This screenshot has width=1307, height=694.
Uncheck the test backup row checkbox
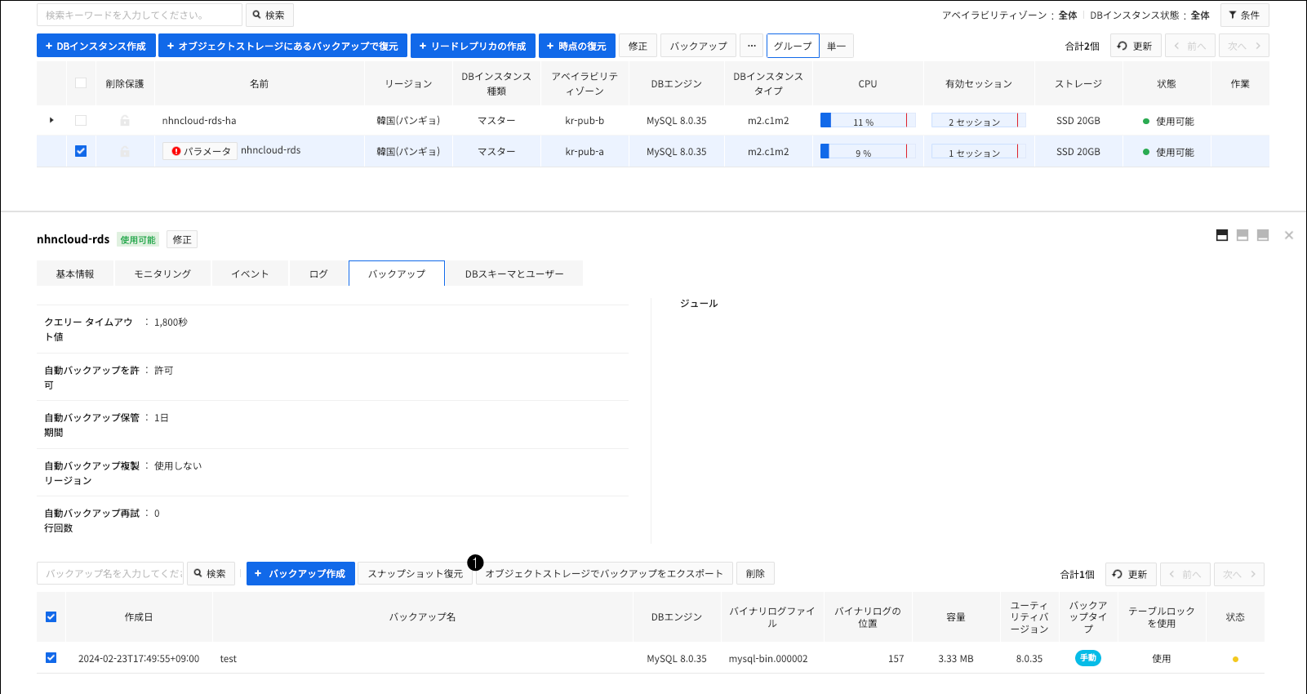pos(51,658)
